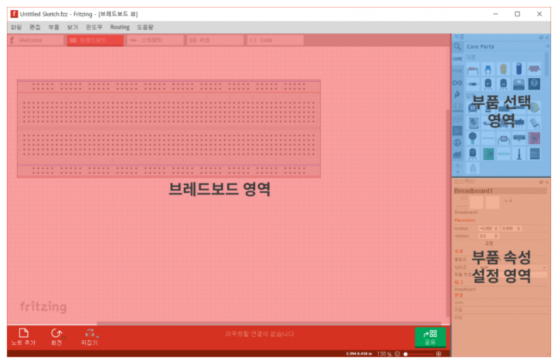
Task: Open the 윈도우 menu
Action: click(94, 27)
